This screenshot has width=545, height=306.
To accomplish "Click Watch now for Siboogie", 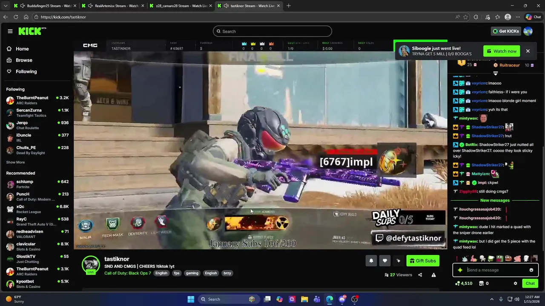I will pyautogui.click(x=502, y=51).
